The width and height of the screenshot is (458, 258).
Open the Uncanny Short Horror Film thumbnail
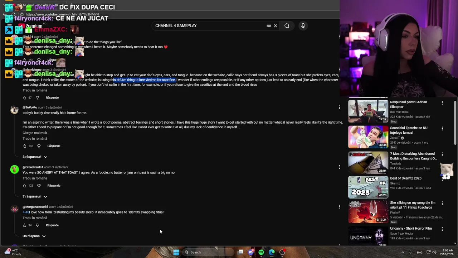click(x=368, y=236)
